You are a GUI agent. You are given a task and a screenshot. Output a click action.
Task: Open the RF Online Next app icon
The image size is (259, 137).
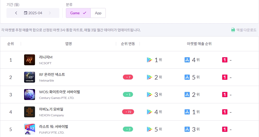point(29,77)
